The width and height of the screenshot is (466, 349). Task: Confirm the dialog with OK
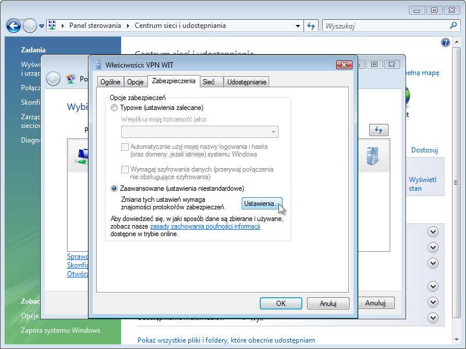(280, 303)
